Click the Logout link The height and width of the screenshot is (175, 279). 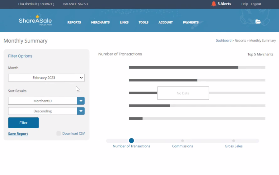[256, 4]
